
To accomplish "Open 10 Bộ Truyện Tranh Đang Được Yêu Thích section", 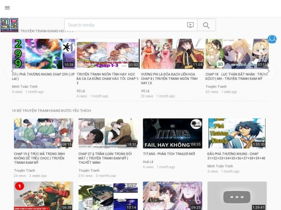I will 52,111.
